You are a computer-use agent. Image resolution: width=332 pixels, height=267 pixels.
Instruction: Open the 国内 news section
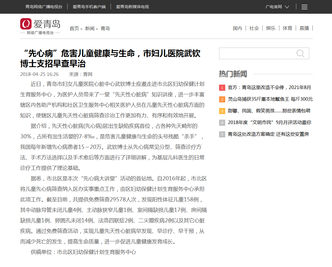238,28
